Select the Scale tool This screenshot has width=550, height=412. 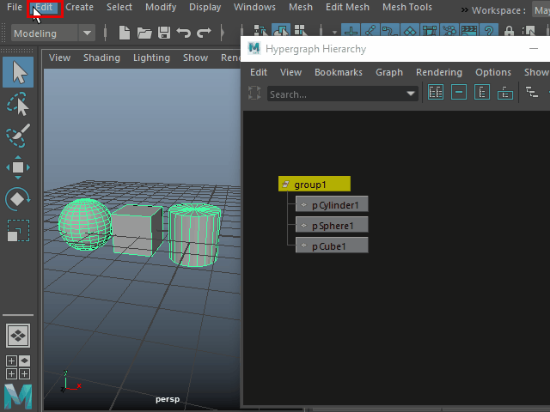click(18, 230)
